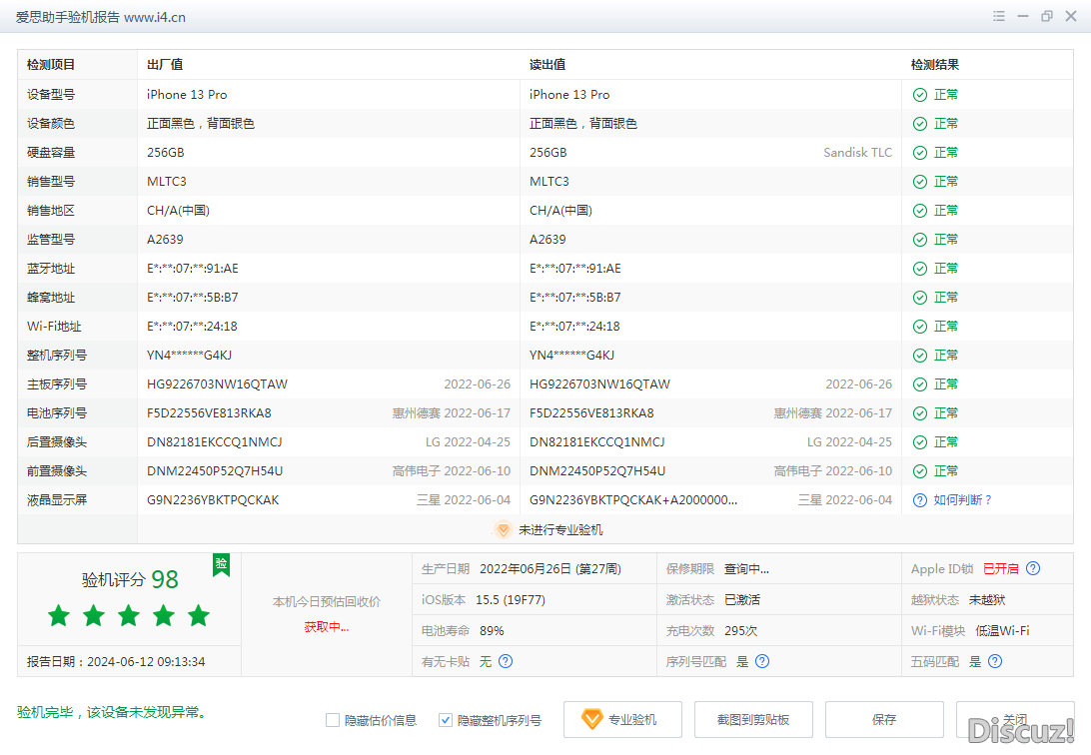This screenshot has width=1091, height=755.
Task: Click the 充电次数 295次 value
Action: pyautogui.click(x=740, y=630)
